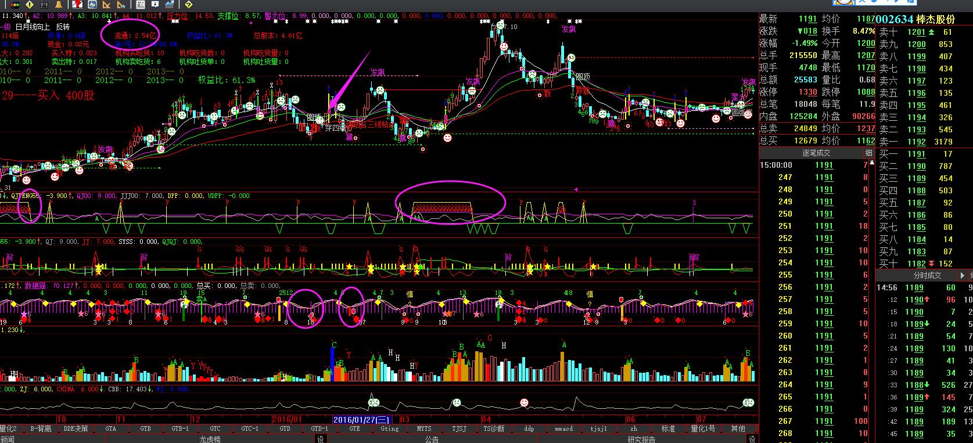The height and width of the screenshot is (443, 973).
Task: Click the 支撑位 8.57 readout
Action: click(239, 16)
